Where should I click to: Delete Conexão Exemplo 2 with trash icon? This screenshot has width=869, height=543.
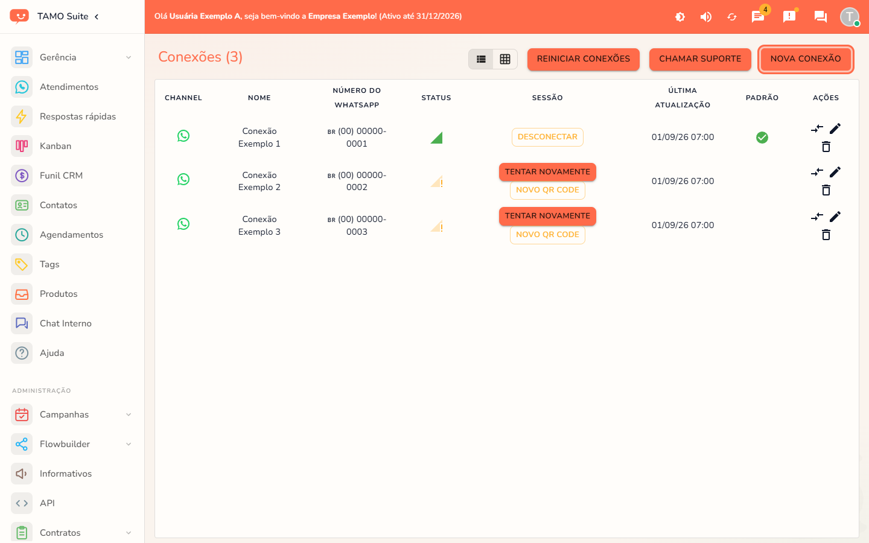click(x=826, y=190)
